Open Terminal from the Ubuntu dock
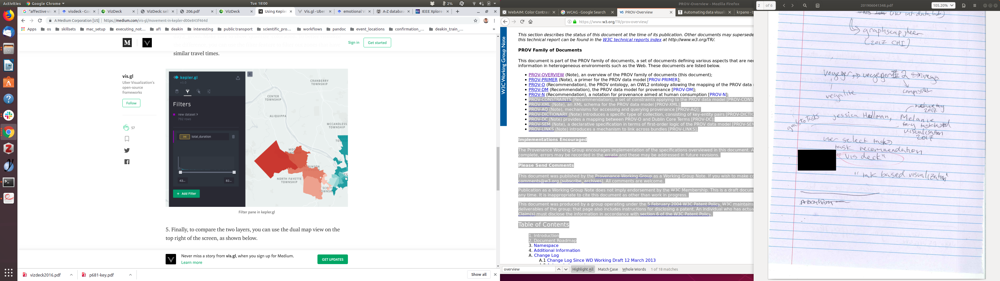 [x=9, y=182]
